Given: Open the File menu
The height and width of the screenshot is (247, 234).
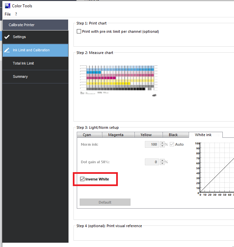Looking at the screenshot, I should point(8,14).
